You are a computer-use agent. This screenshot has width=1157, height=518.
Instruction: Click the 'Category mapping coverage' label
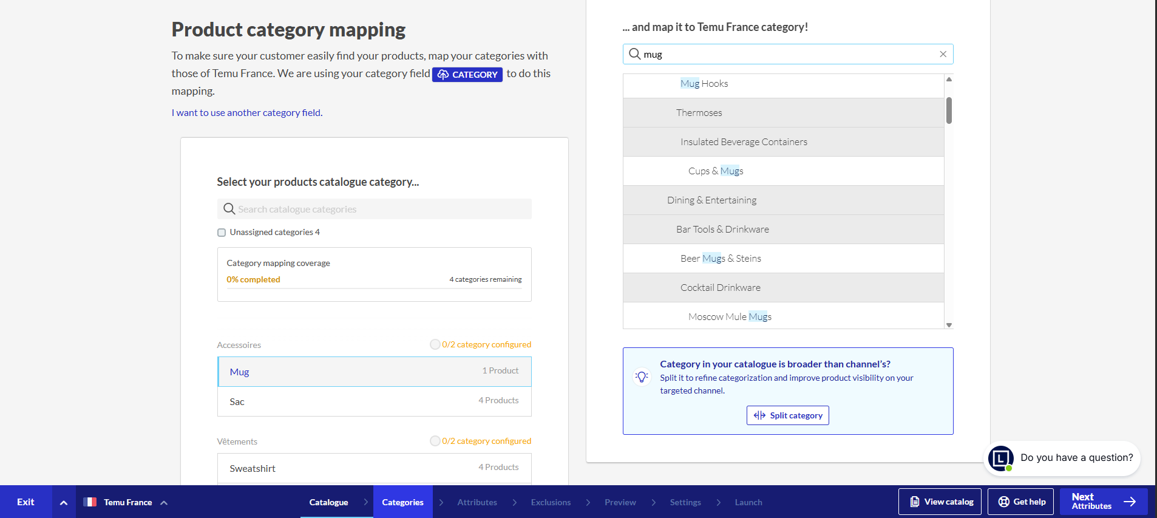[x=279, y=263]
